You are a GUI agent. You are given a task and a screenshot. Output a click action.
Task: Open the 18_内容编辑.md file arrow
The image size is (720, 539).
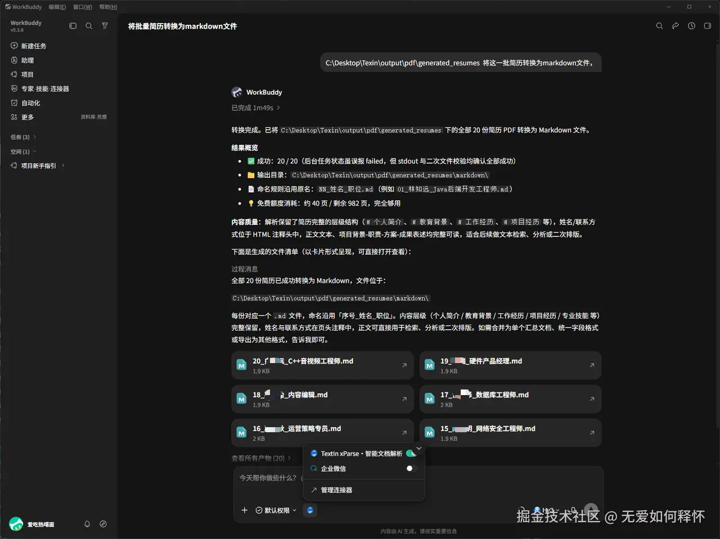[x=404, y=399]
